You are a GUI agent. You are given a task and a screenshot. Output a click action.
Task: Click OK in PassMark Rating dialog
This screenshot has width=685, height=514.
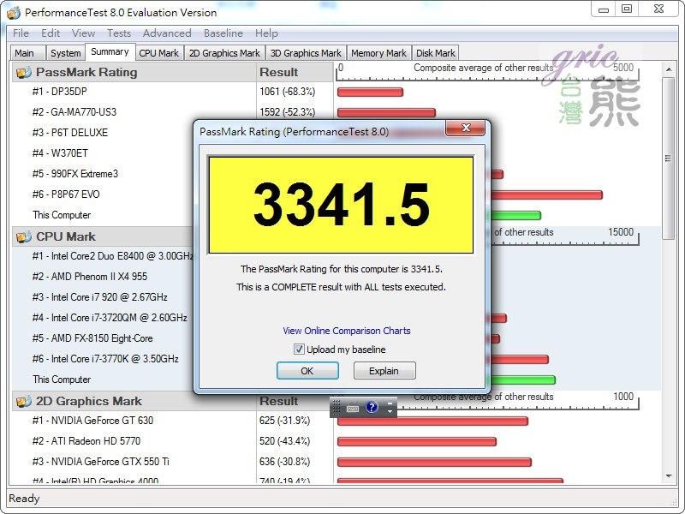point(307,371)
